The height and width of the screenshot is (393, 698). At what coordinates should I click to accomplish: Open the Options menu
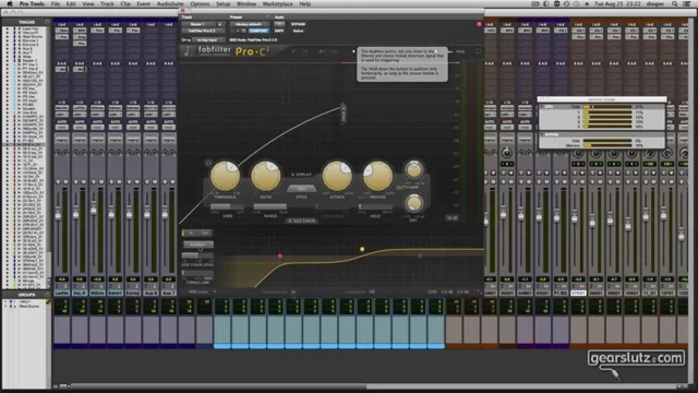click(200, 4)
